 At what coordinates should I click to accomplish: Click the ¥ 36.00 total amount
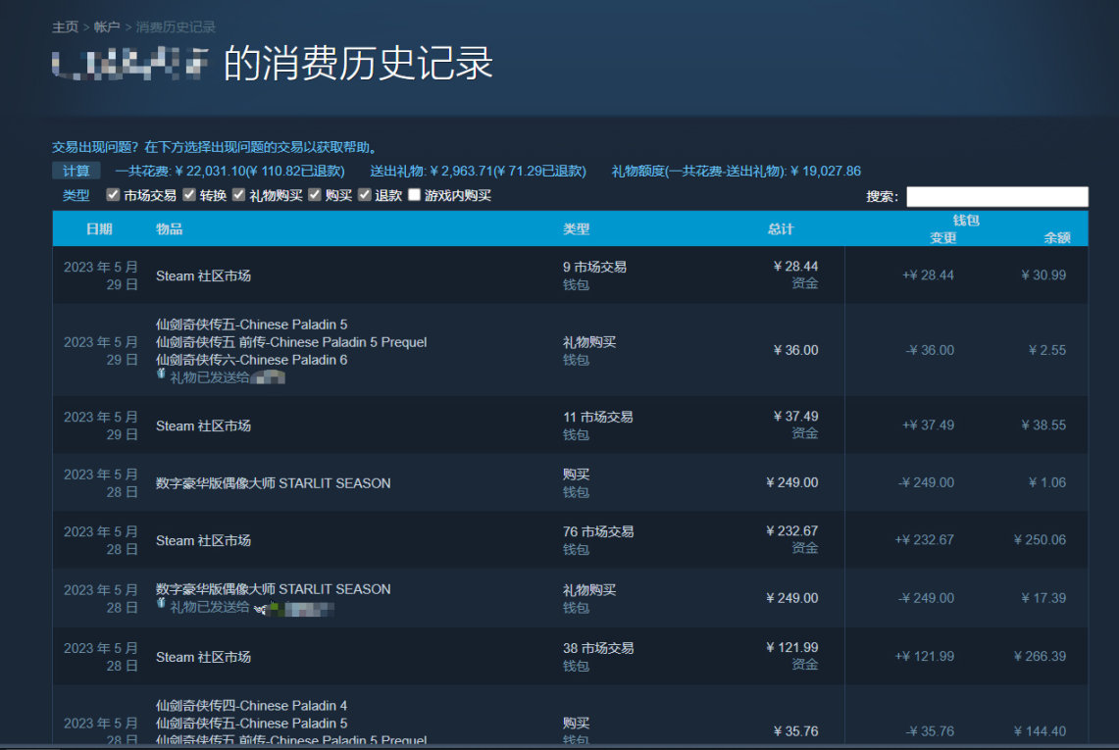tap(795, 350)
